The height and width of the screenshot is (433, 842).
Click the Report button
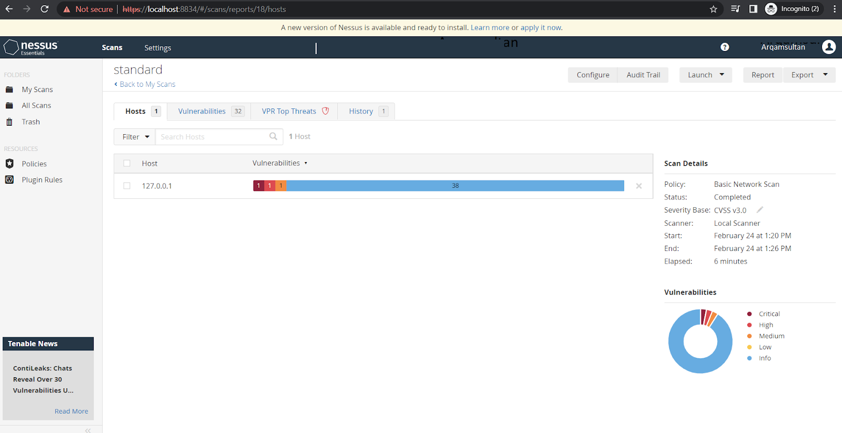(x=763, y=75)
